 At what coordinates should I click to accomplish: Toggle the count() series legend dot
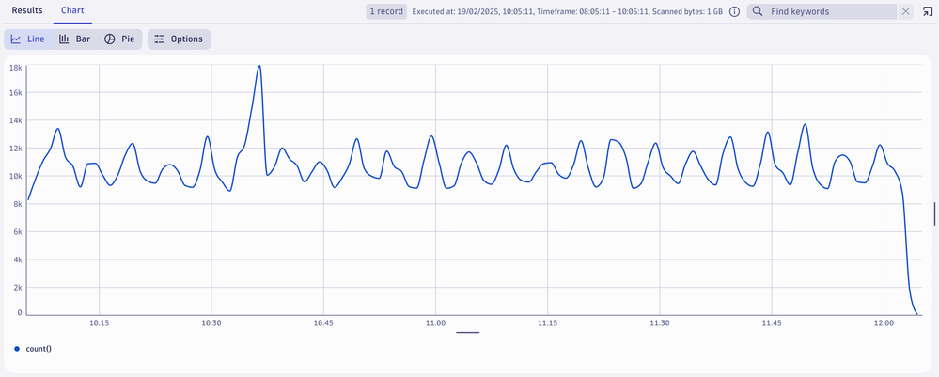coord(17,349)
